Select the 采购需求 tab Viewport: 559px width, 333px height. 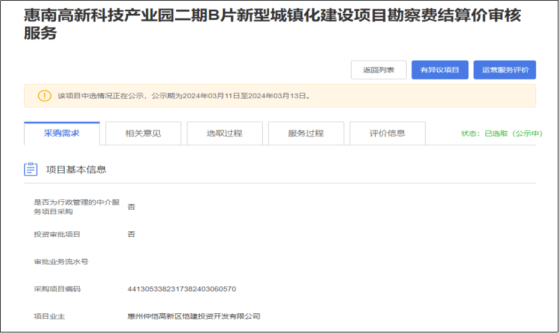62,134
